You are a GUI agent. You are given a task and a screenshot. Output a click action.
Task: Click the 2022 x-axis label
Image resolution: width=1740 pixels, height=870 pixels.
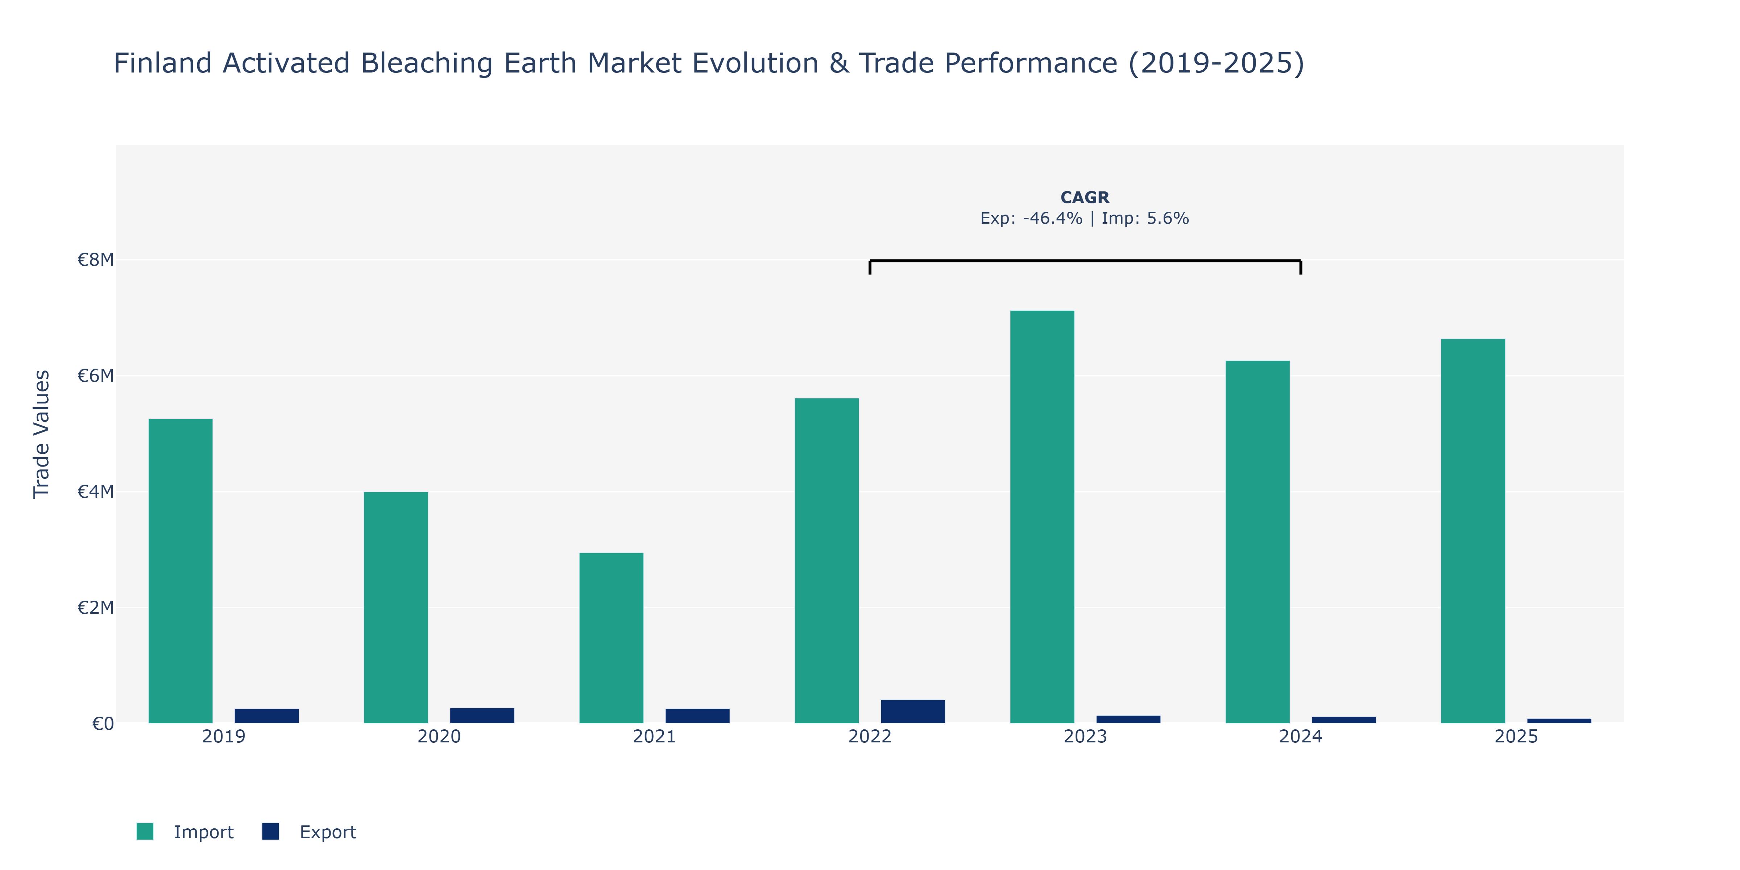870,736
